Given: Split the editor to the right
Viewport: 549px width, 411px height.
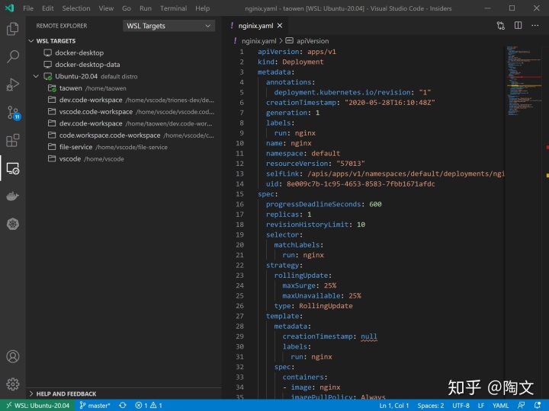Looking at the screenshot, I should click(x=518, y=26).
